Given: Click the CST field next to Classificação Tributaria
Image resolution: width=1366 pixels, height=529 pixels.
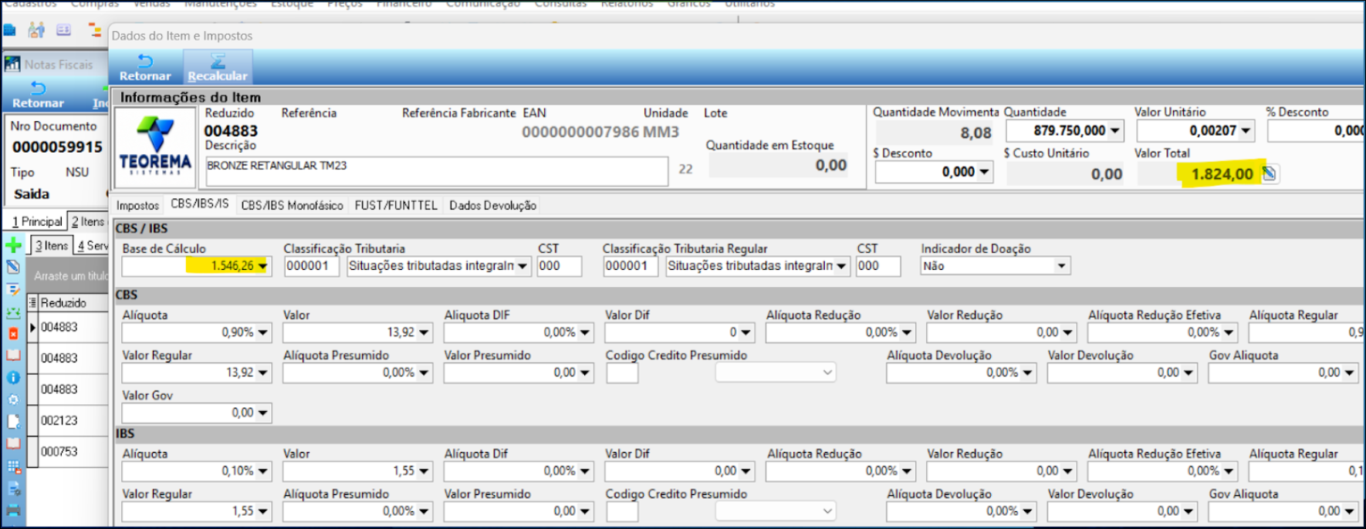Looking at the screenshot, I should [x=560, y=266].
